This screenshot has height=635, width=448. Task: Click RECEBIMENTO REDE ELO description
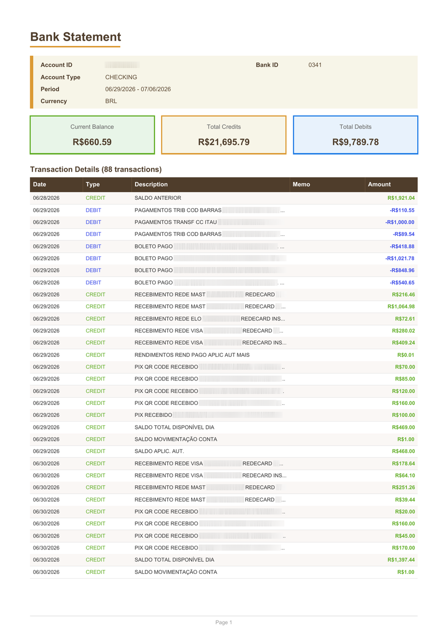tap(168, 319)
